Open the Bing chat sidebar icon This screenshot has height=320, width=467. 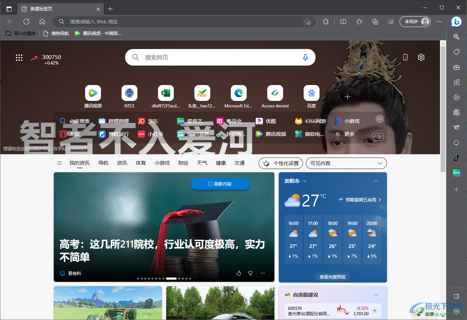pyautogui.click(x=456, y=22)
